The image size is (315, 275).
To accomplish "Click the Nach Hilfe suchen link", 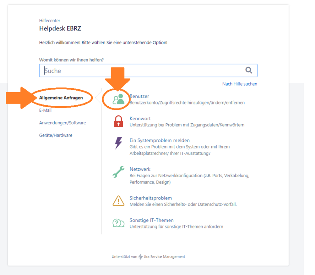I will click(x=240, y=84).
